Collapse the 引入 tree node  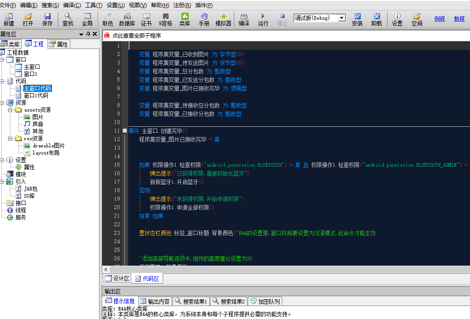pyautogui.click(x=2, y=181)
